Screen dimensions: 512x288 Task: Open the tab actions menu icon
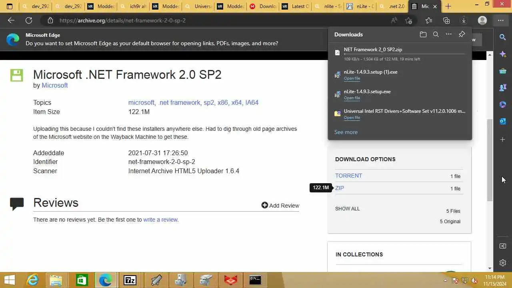click(10, 6)
